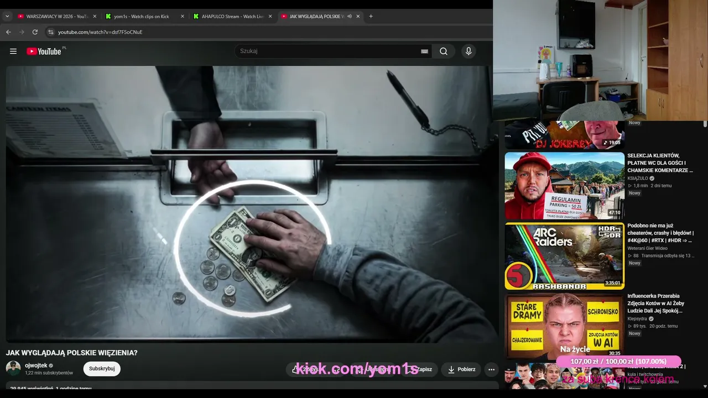Select the JAK WYGLĄDAJĄ POLSKIE tab

click(320, 16)
